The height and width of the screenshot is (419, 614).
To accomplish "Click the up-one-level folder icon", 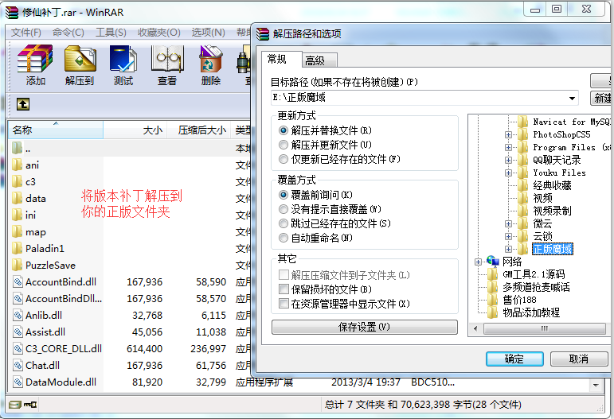I will coord(23,104).
